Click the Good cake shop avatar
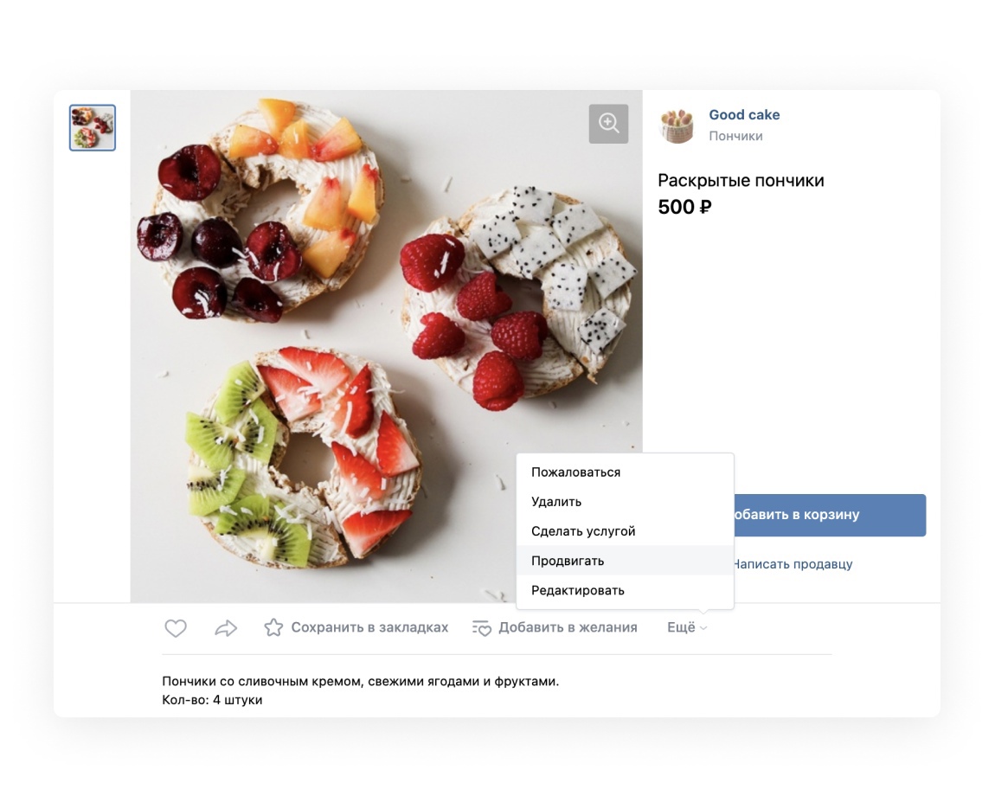The image size is (995, 809). [x=677, y=125]
